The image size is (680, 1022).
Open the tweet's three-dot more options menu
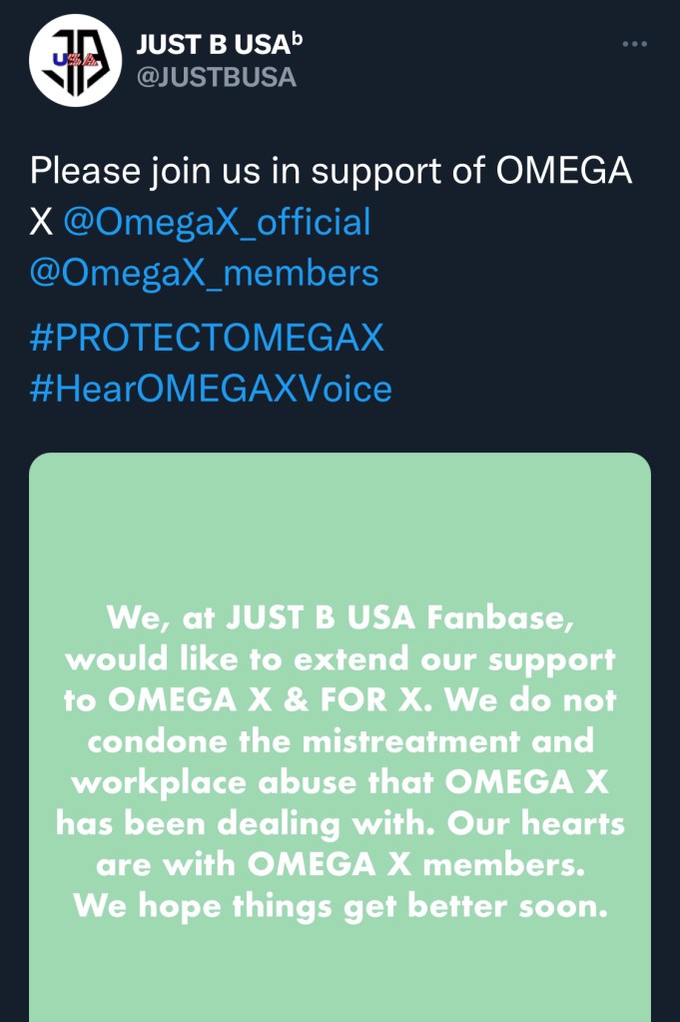pos(635,45)
